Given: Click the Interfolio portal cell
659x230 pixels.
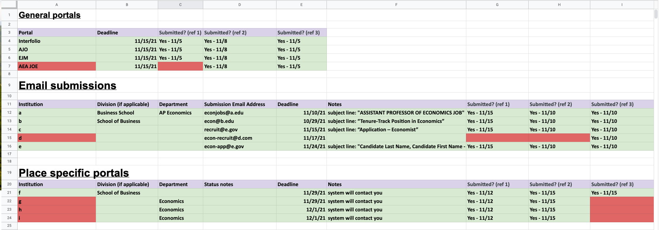Looking at the screenshot, I should click(56, 41).
